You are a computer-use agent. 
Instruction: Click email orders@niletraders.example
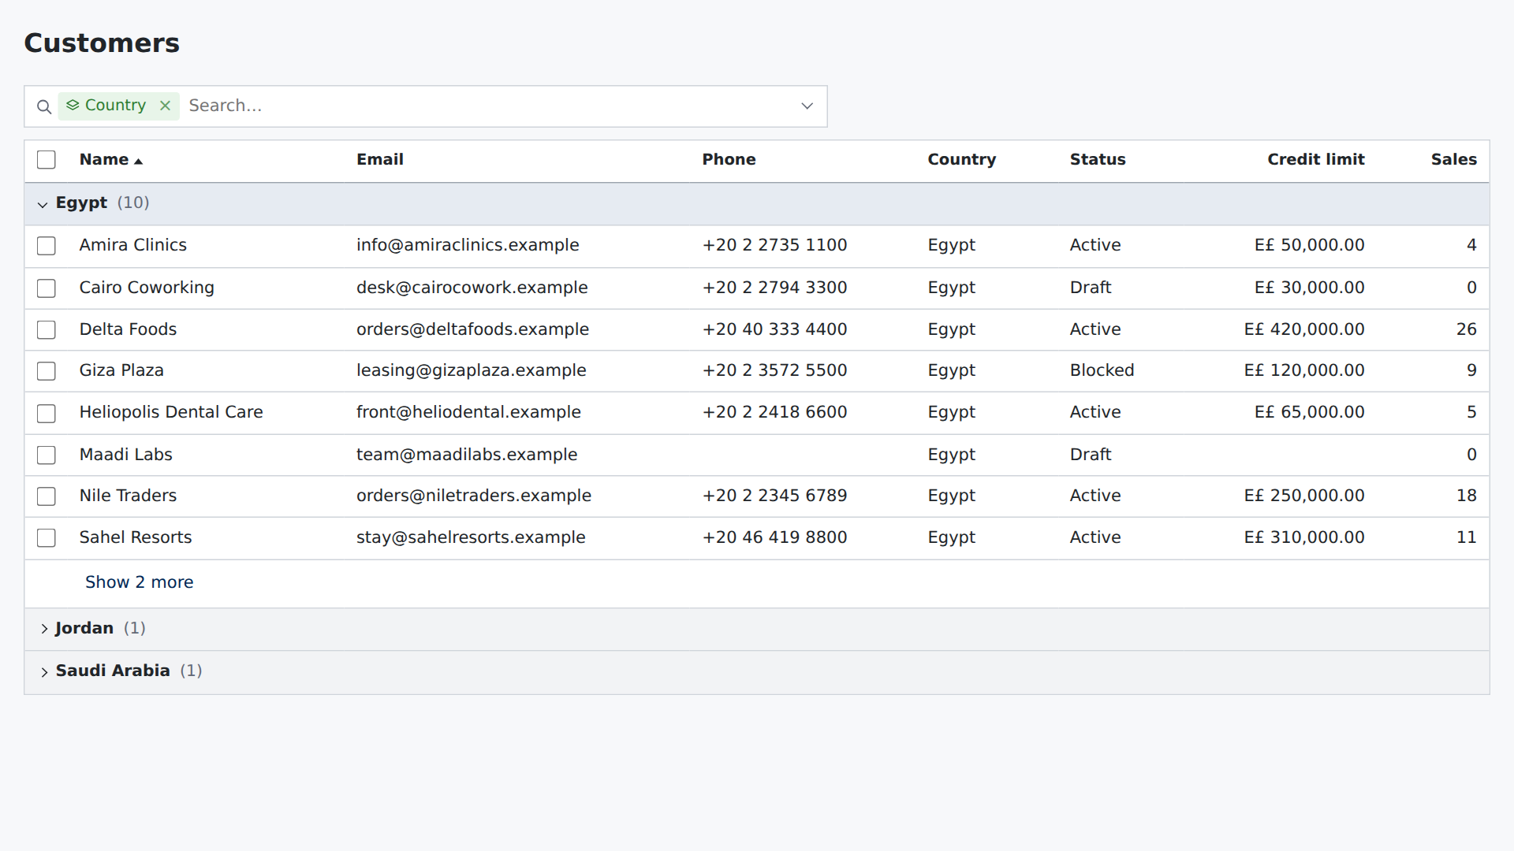coord(474,496)
